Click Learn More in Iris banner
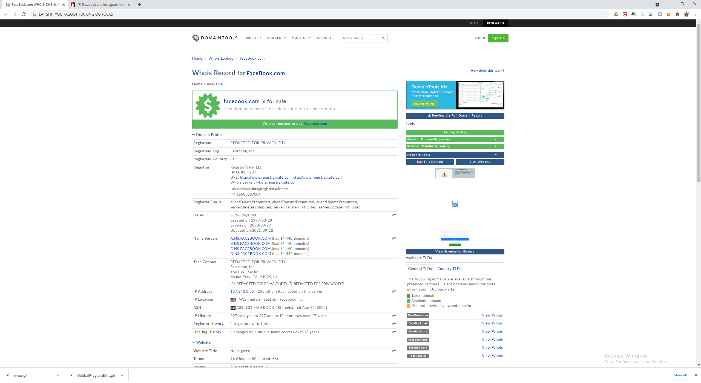This screenshot has height=383, width=701. tap(424, 104)
